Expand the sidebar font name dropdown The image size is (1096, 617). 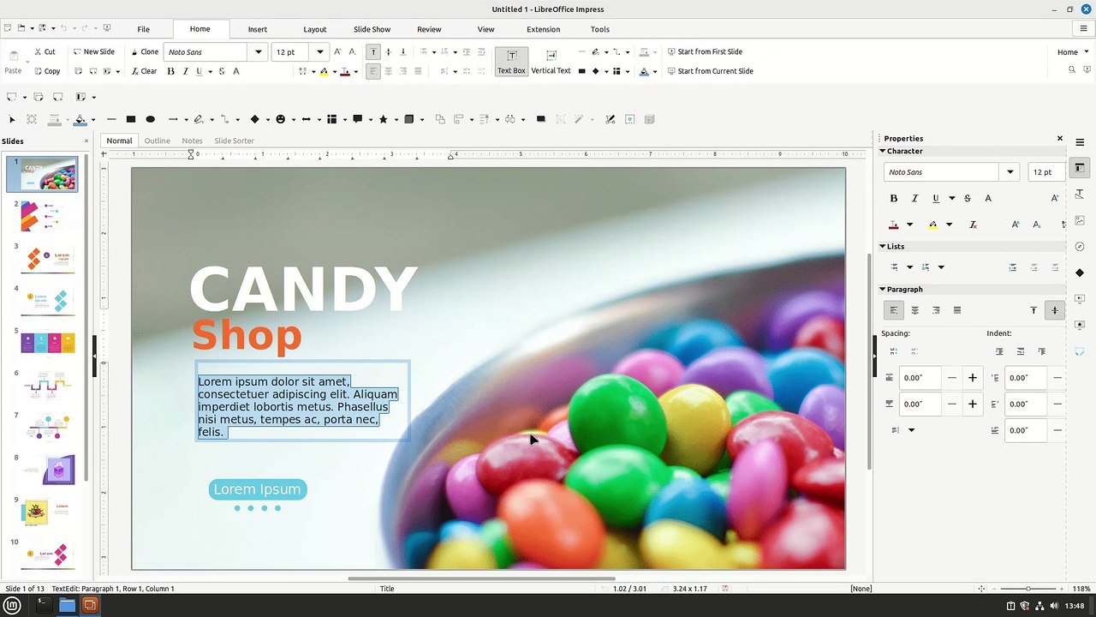click(x=1010, y=172)
